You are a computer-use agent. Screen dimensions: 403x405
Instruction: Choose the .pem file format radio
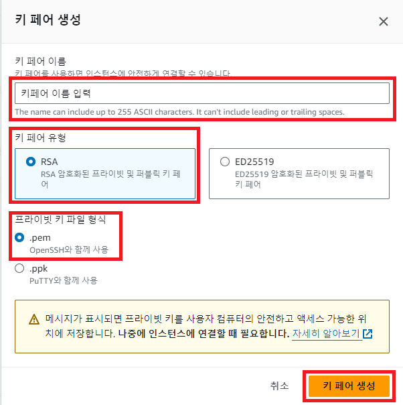click(19, 237)
